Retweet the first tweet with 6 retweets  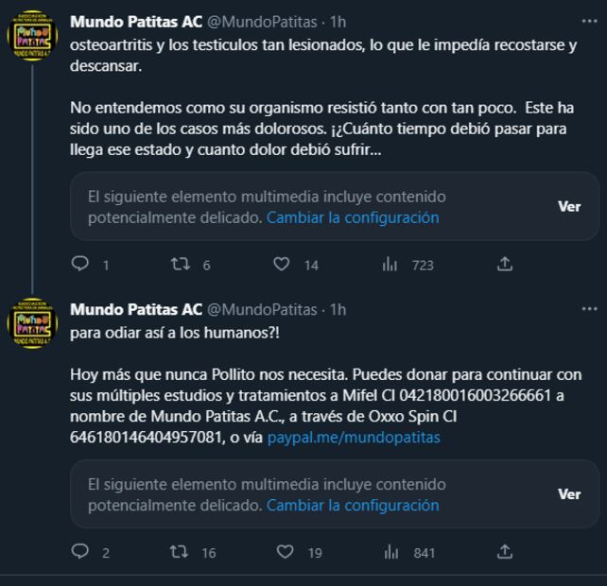click(181, 265)
